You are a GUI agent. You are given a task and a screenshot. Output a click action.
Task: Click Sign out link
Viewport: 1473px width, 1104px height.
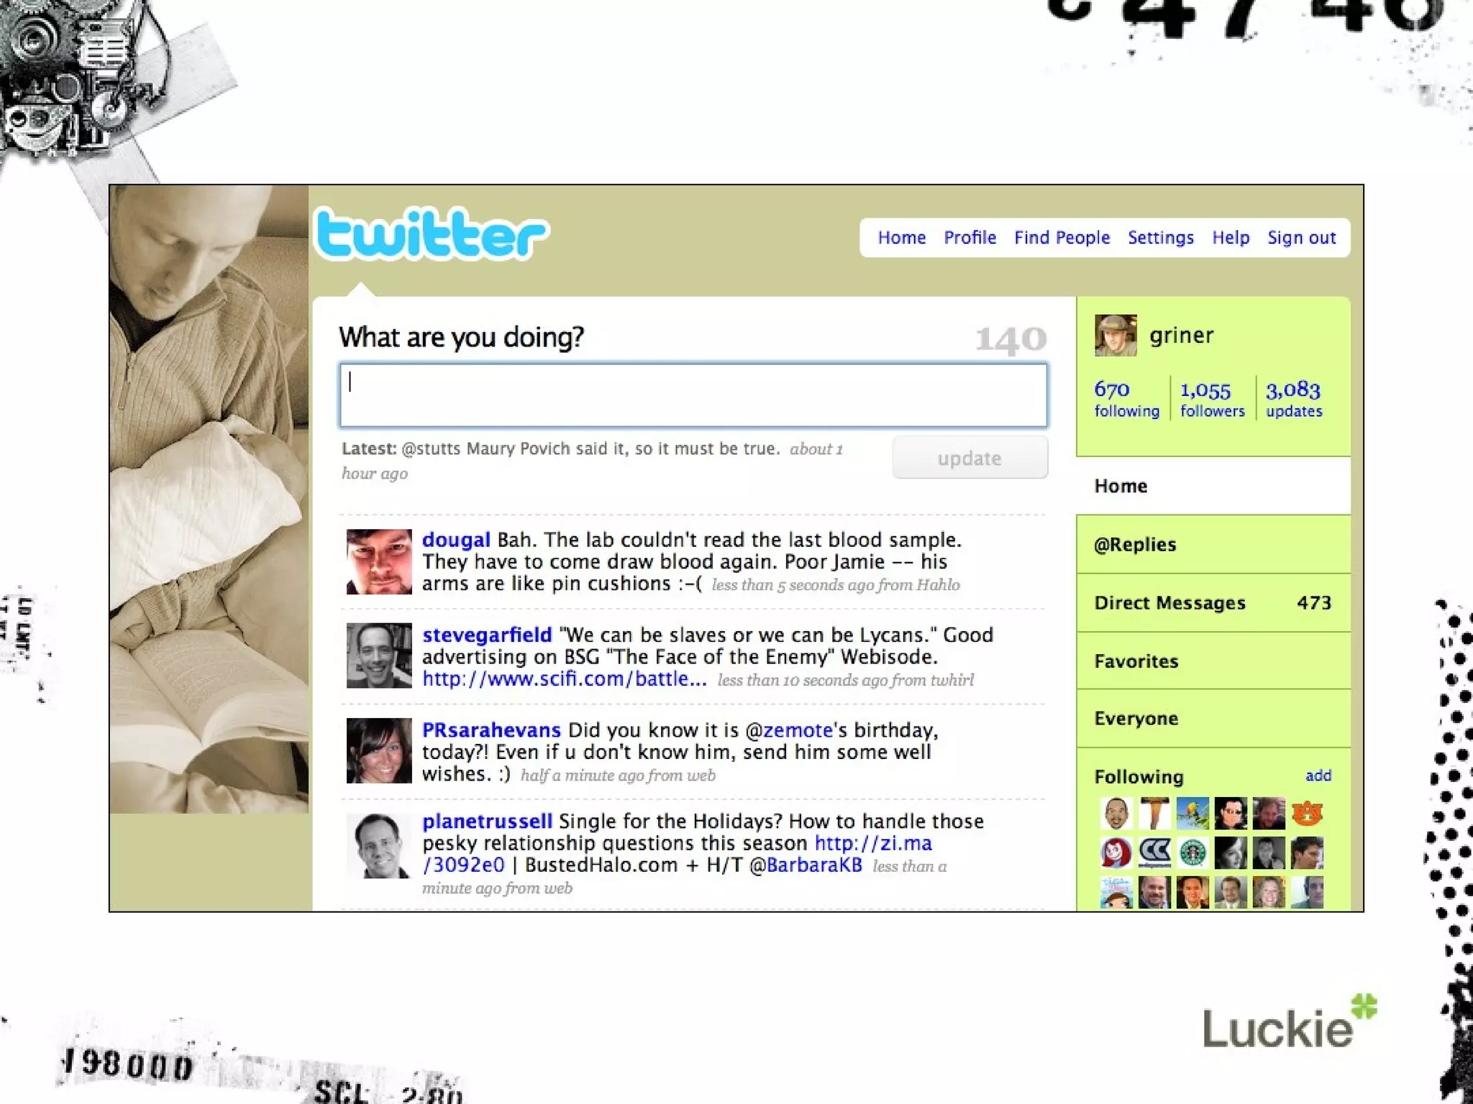1301,237
